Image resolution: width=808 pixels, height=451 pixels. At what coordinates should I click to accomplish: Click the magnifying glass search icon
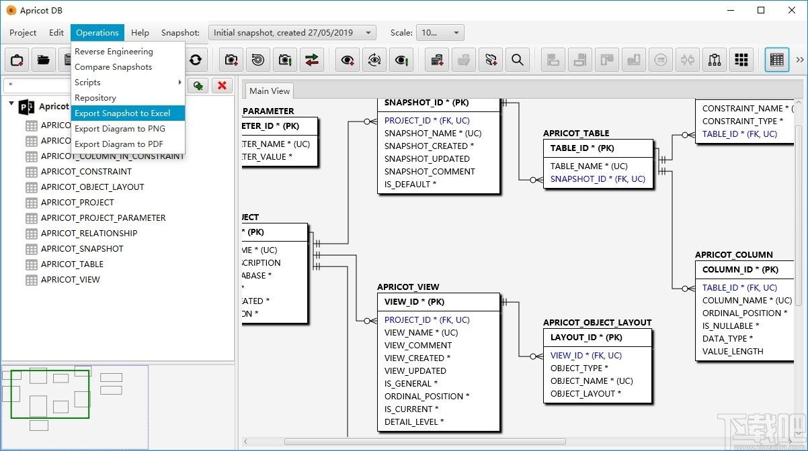pos(518,60)
